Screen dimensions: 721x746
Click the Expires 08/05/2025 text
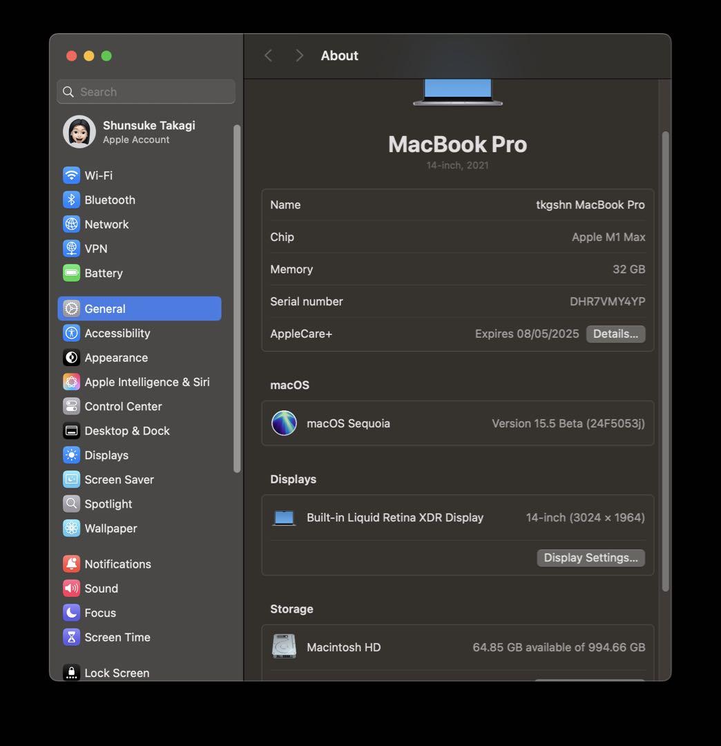(x=527, y=334)
